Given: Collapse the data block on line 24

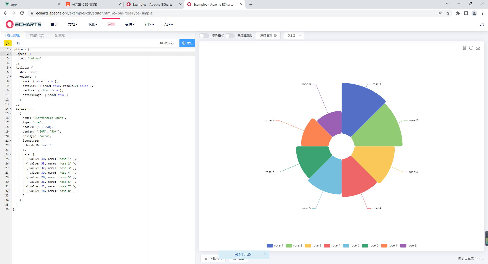Looking at the screenshot, I should coord(10,154).
